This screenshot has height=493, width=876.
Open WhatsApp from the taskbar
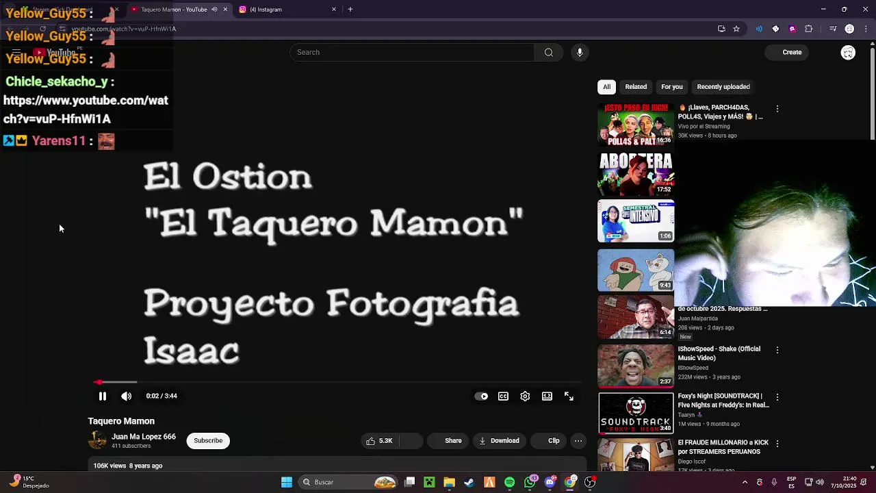(530, 482)
